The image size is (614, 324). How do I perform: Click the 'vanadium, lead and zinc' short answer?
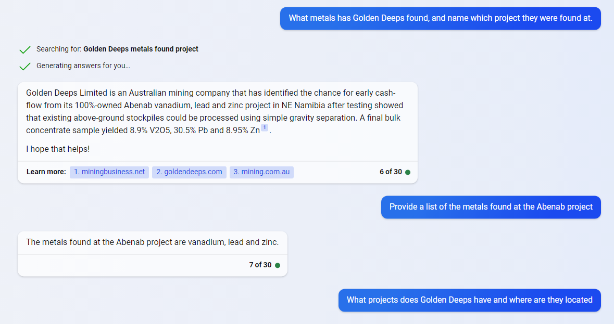coord(152,242)
